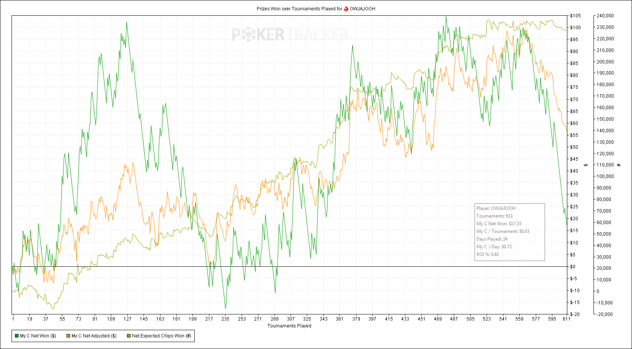632x349 pixels.
Task: Click the Tournaments Played axis label
Action: pos(289,326)
